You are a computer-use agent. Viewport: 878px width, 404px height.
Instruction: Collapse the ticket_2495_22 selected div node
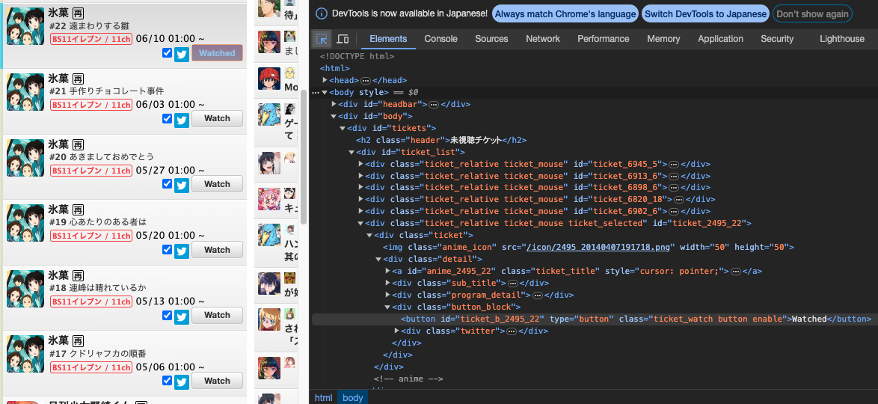click(x=360, y=224)
